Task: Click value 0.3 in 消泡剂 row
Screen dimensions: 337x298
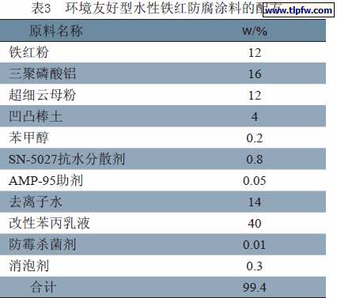Action: [x=255, y=266]
